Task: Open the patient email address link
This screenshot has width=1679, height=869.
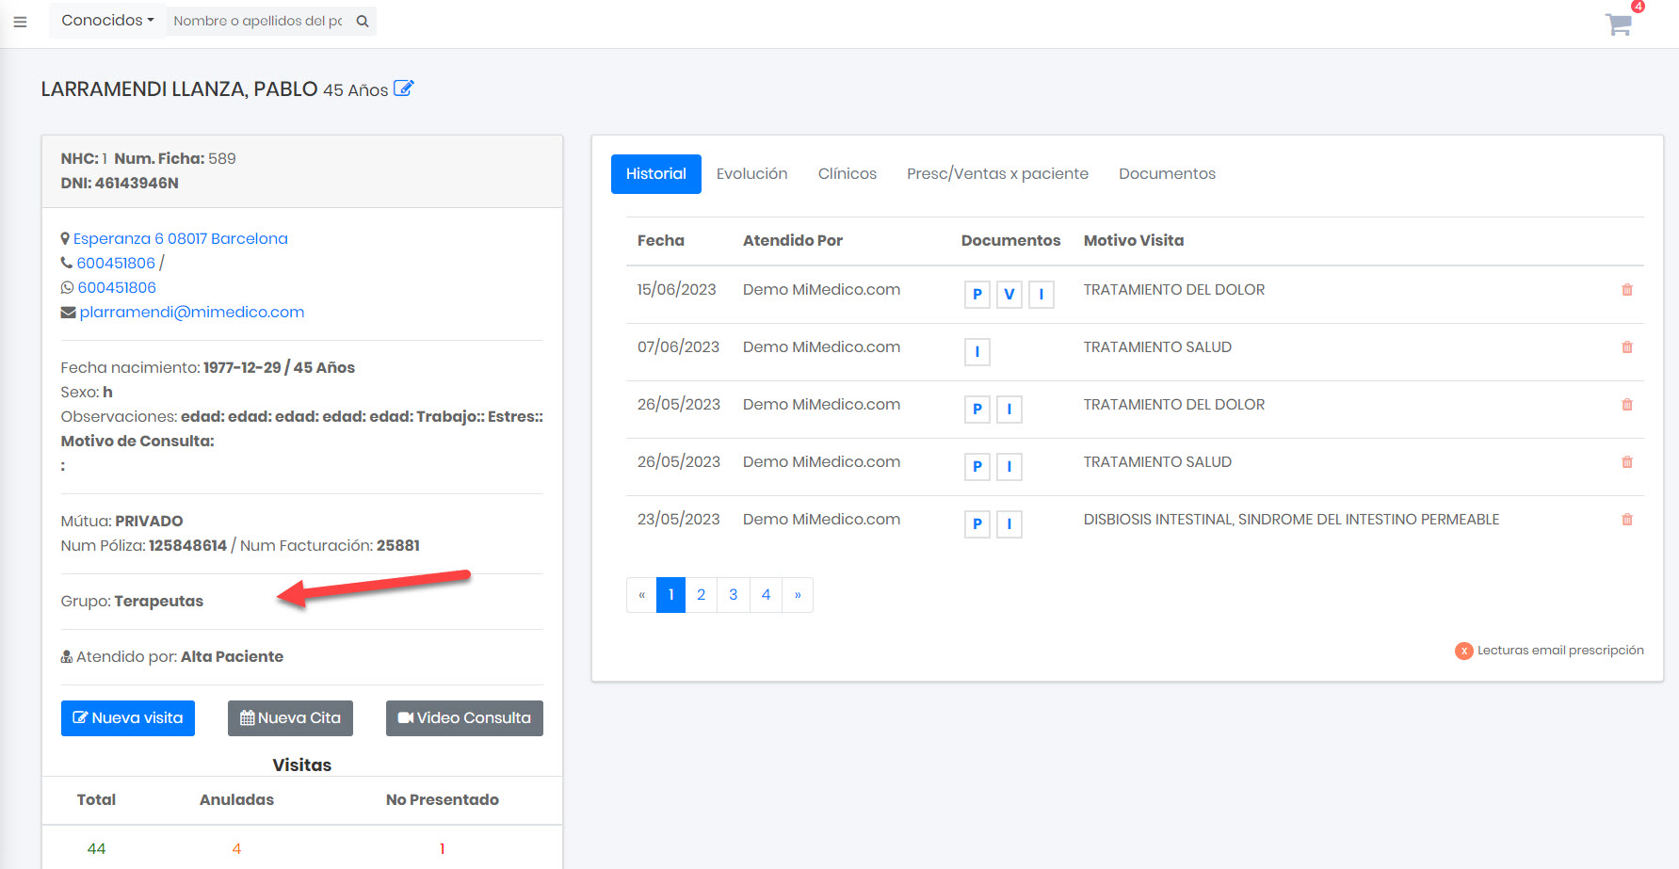Action: (x=191, y=313)
